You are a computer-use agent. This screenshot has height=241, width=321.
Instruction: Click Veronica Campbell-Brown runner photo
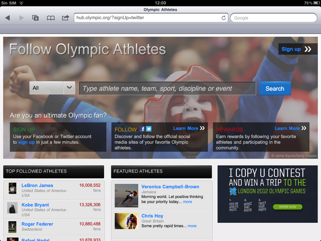[126, 195]
